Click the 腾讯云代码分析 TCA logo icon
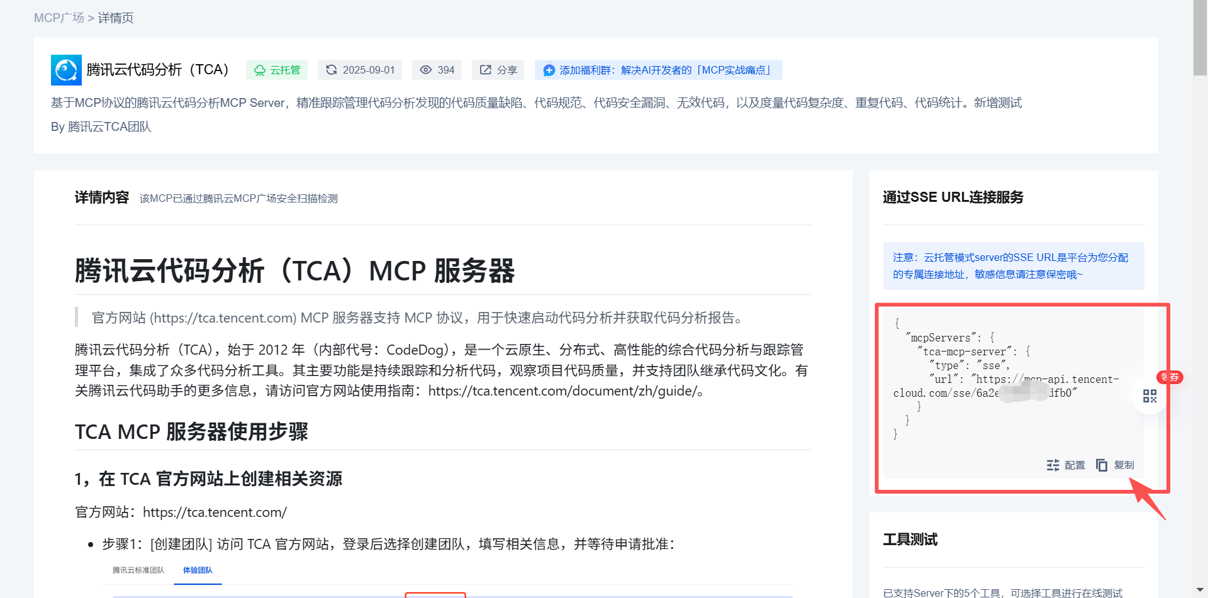Screen dimensions: 1208x598 pyautogui.click(x=66, y=70)
